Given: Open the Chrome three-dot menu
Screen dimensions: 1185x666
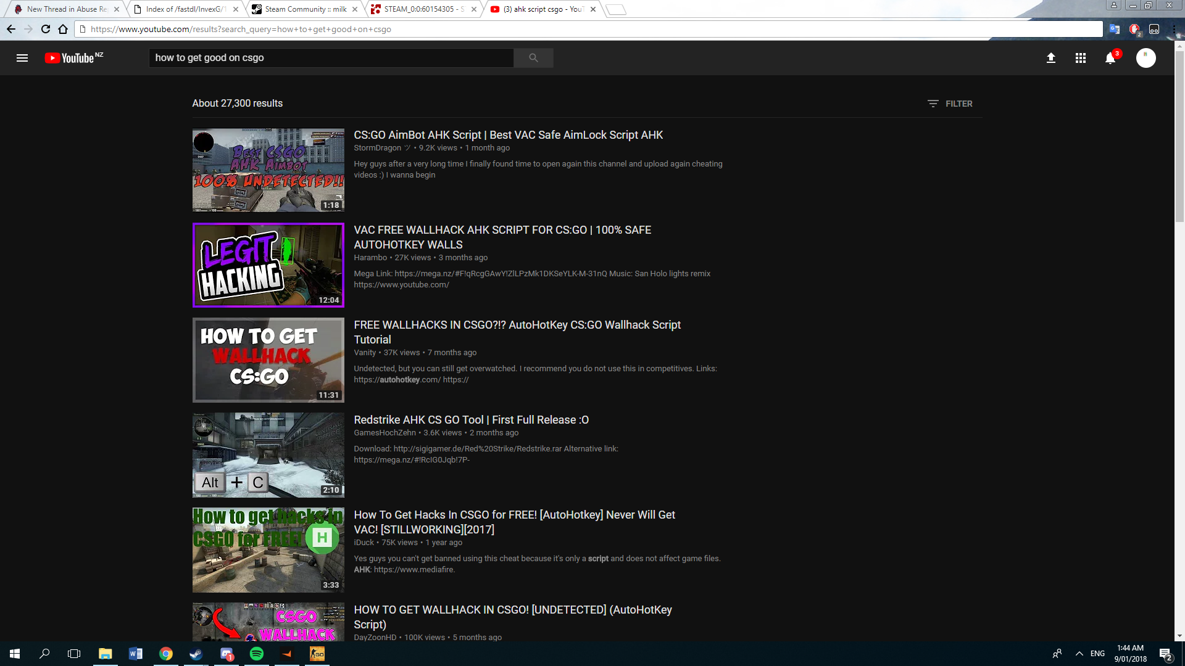Looking at the screenshot, I should (x=1175, y=29).
